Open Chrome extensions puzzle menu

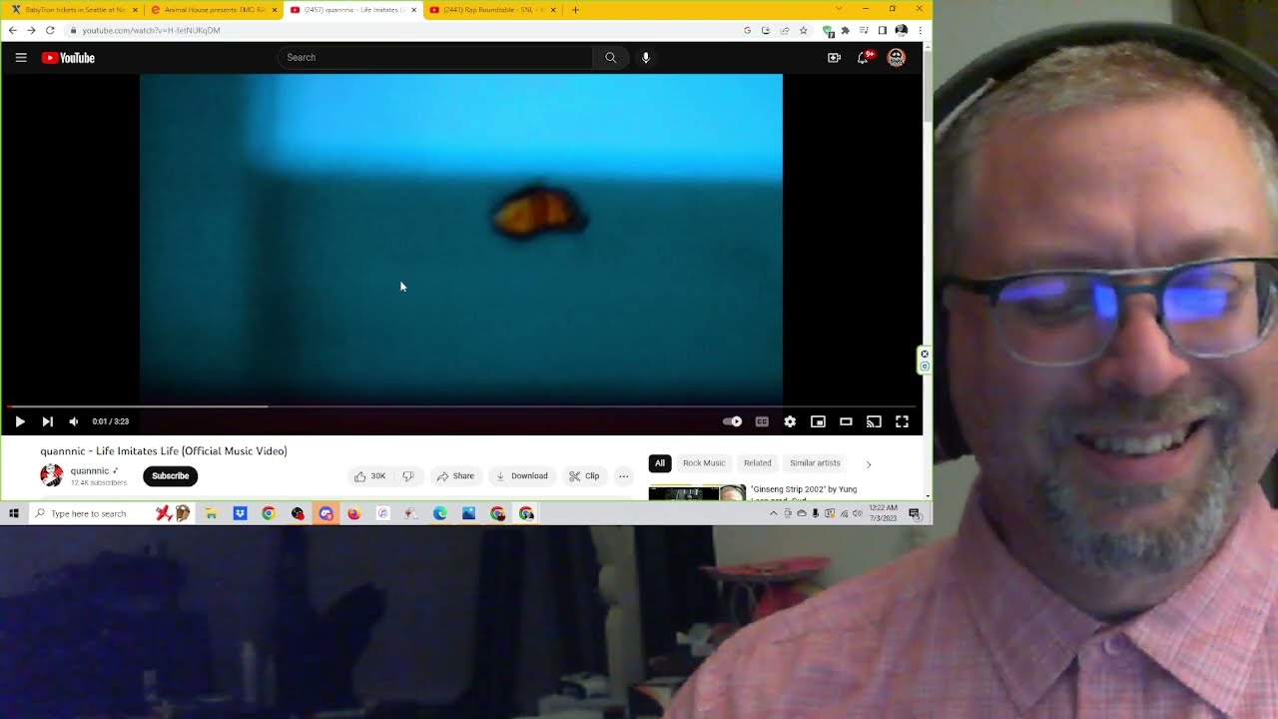pos(846,31)
